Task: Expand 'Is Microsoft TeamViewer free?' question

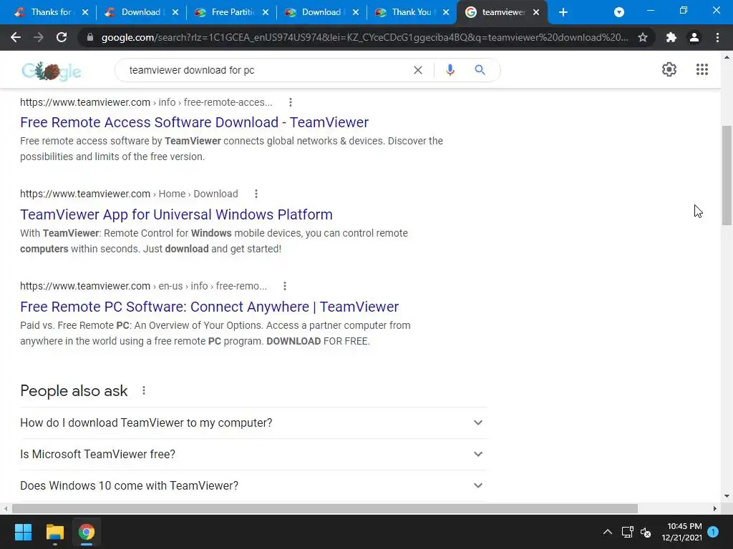Action: point(253,454)
